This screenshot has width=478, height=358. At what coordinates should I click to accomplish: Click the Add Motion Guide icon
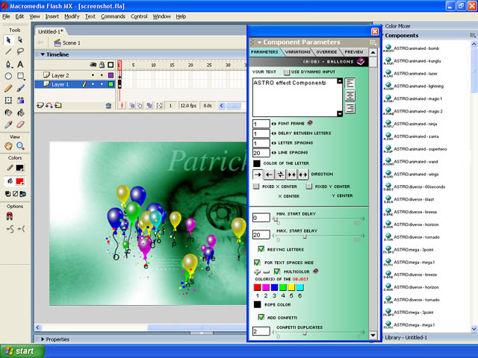[49, 106]
